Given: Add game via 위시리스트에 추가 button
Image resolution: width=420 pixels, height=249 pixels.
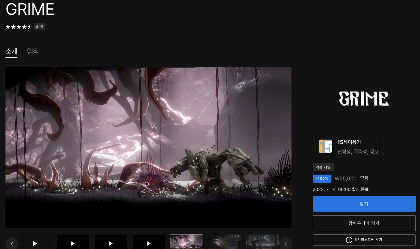Looking at the screenshot, I should coord(364,240).
